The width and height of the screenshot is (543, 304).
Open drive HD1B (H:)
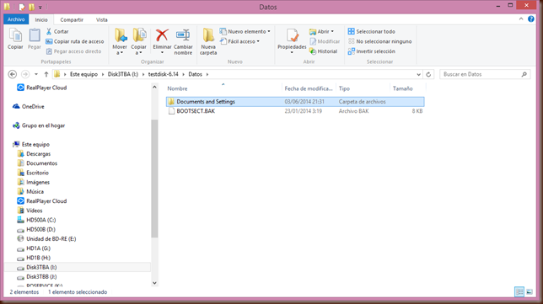tap(34, 258)
